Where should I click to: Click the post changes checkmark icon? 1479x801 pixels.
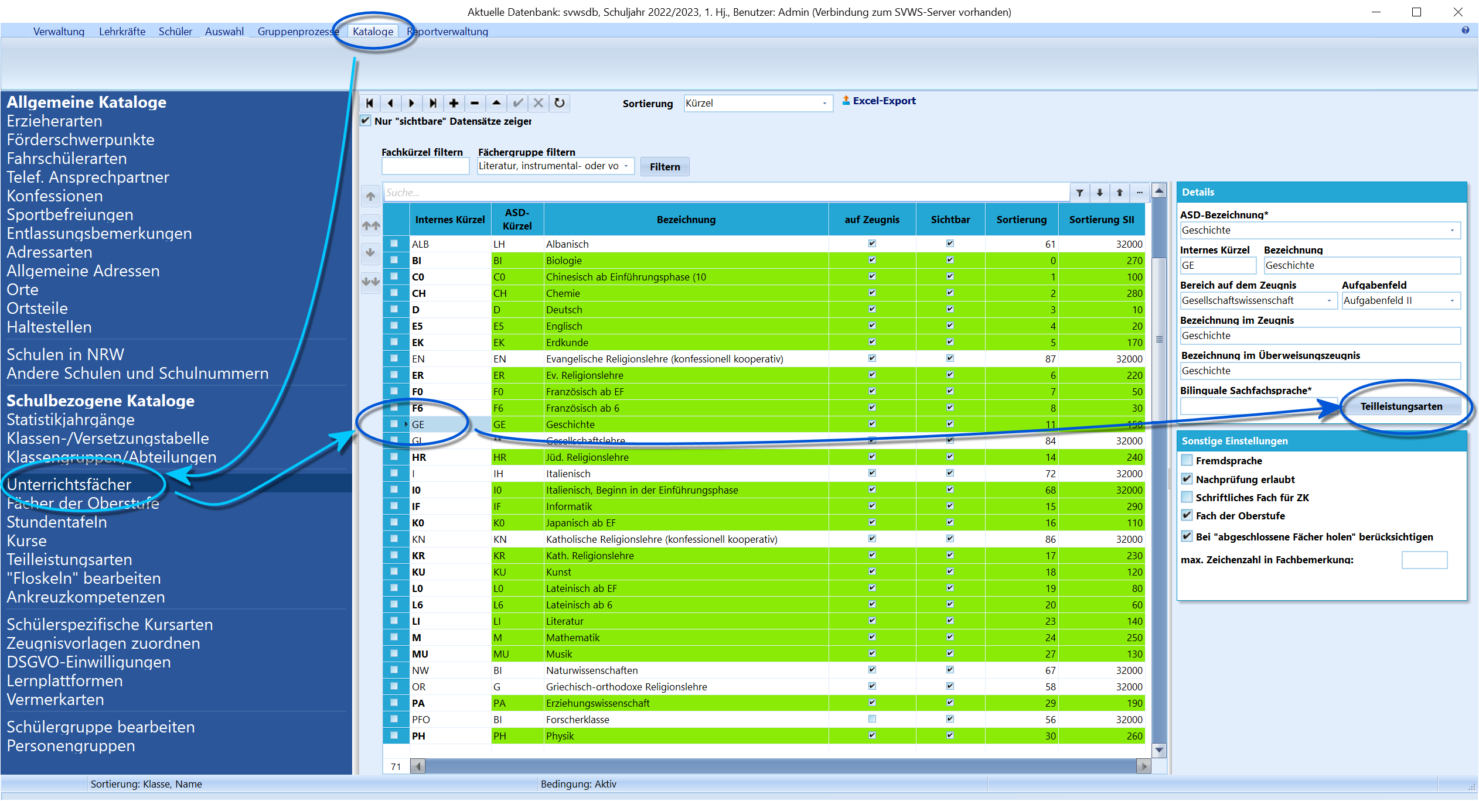click(x=517, y=103)
